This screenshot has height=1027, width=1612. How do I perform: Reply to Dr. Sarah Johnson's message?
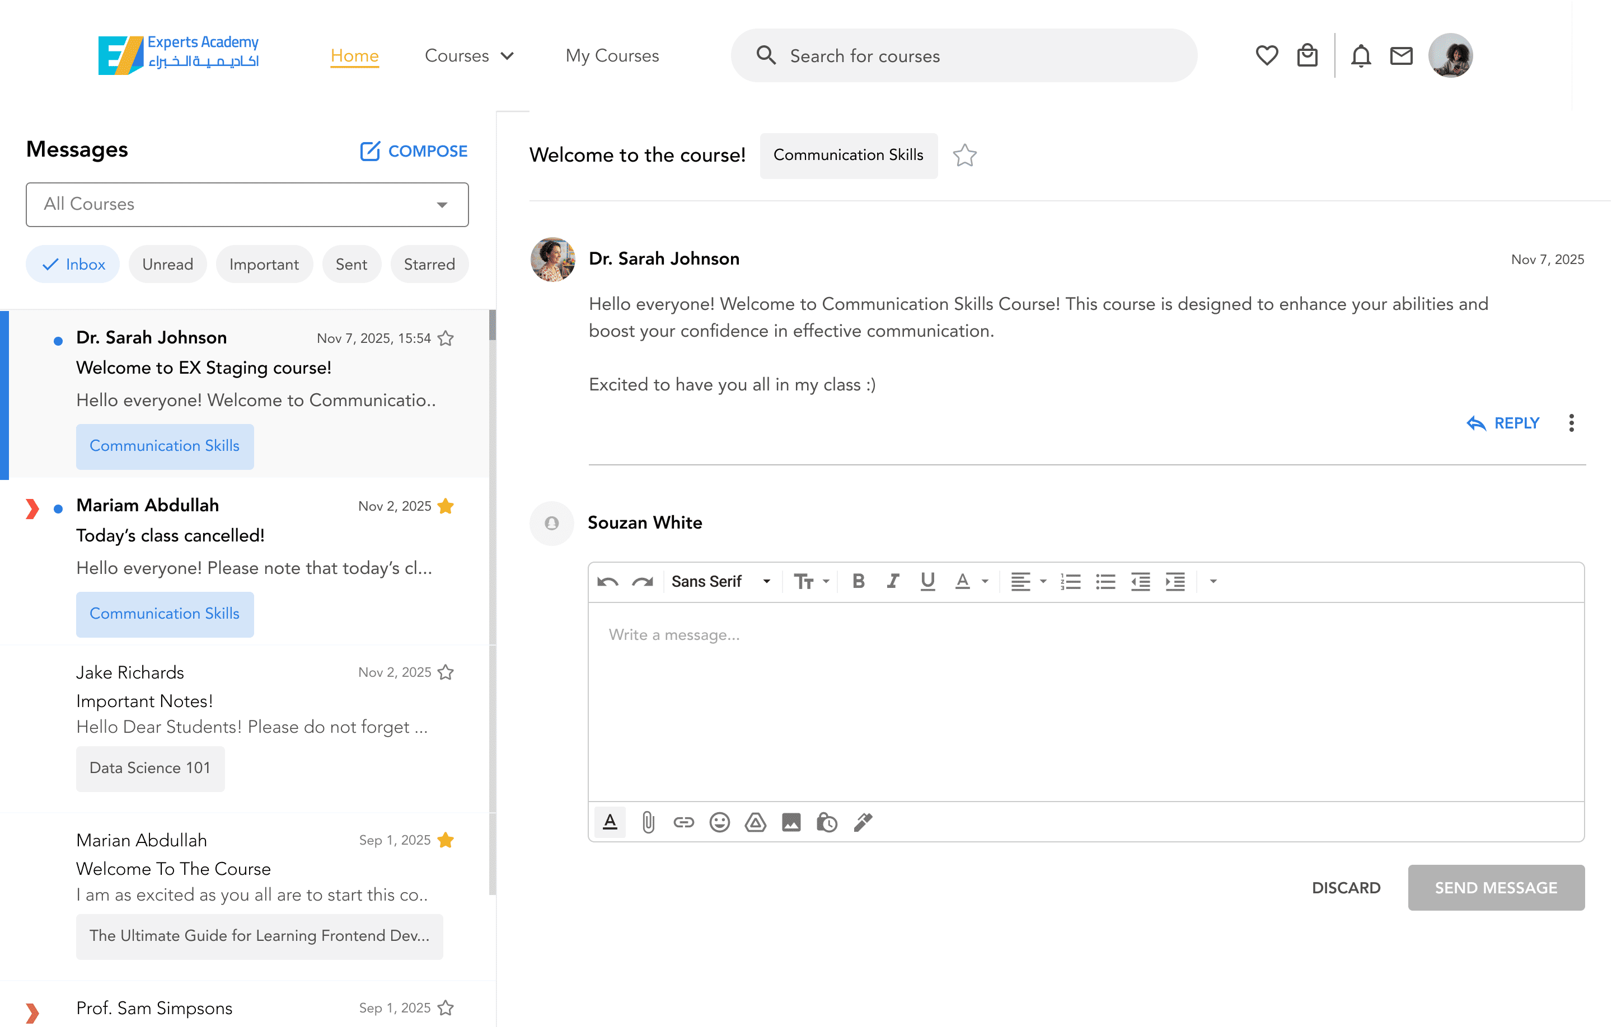1502,423
